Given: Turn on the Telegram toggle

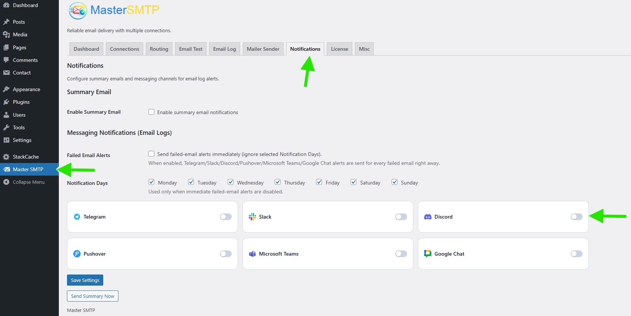Looking at the screenshot, I should (225, 217).
